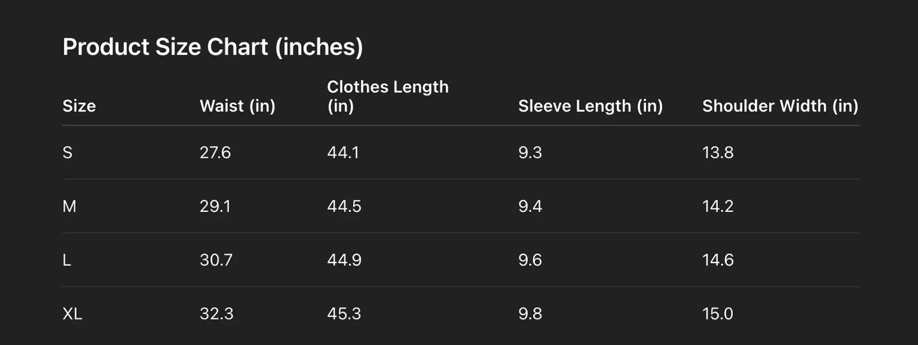Select the Sleeve Length (in) header
The height and width of the screenshot is (345, 918).
[590, 106]
